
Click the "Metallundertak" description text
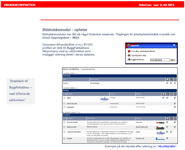click(x=92, y=127)
